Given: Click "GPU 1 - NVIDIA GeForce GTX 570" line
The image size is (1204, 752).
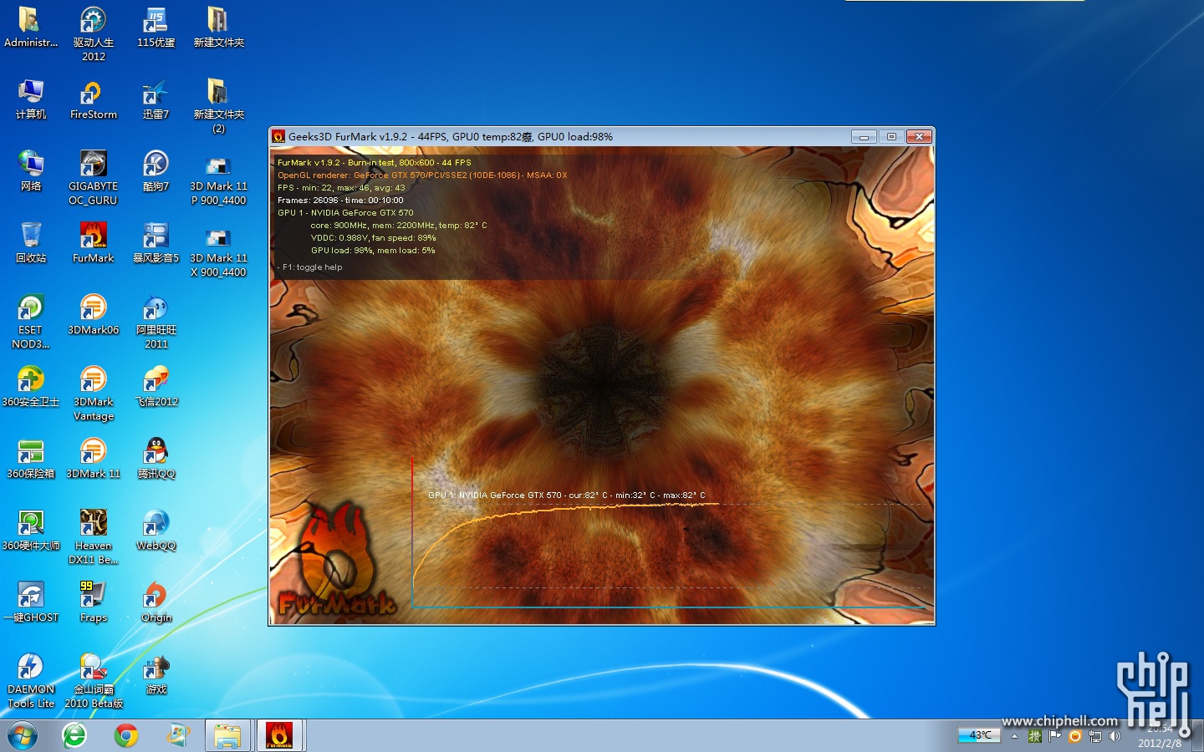Looking at the screenshot, I should (x=345, y=213).
